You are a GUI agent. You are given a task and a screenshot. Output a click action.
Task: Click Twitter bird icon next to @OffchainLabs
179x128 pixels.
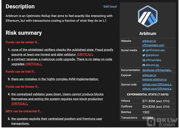tap(144, 50)
